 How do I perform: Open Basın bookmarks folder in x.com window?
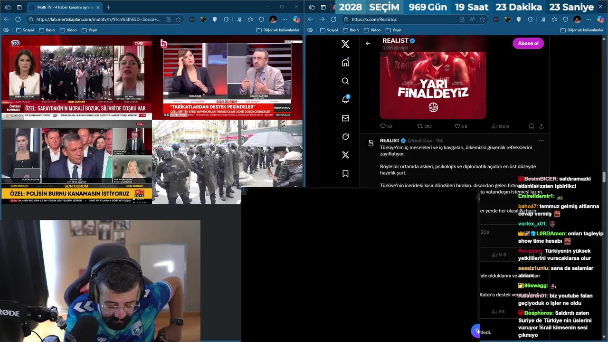(x=351, y=30)
